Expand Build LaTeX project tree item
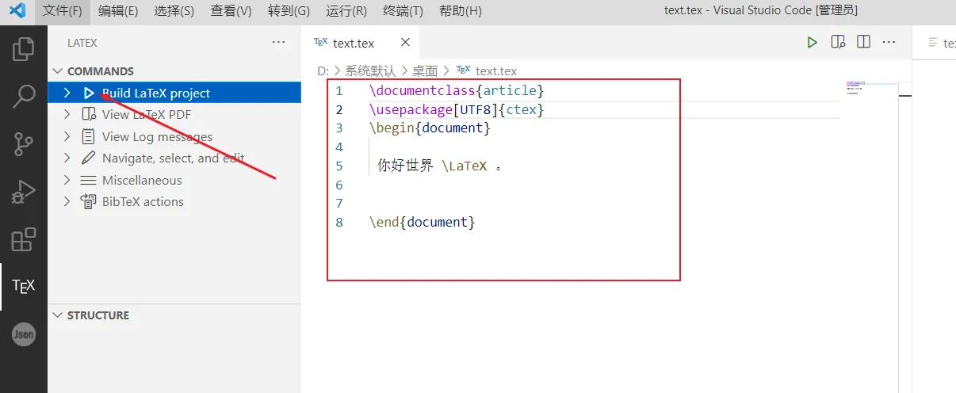The image size is (956, 393). [67, 93]
